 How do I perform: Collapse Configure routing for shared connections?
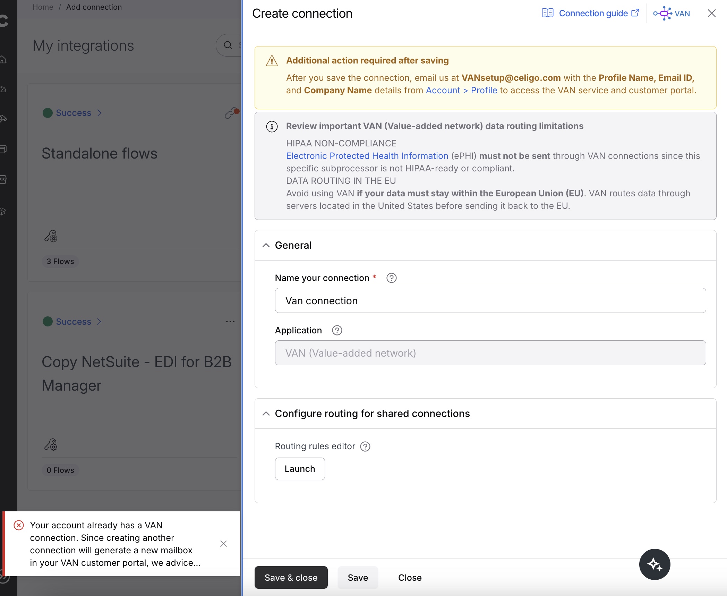pyautogui.click(x=266, y=414)
